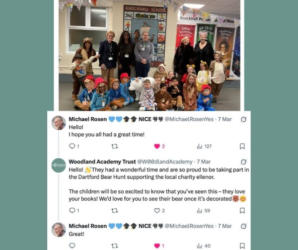Open Grok icon on Woodland Academy tweet
Image resolution: width=298 pixels, height=250 pixels.
[x=243, y=162]
